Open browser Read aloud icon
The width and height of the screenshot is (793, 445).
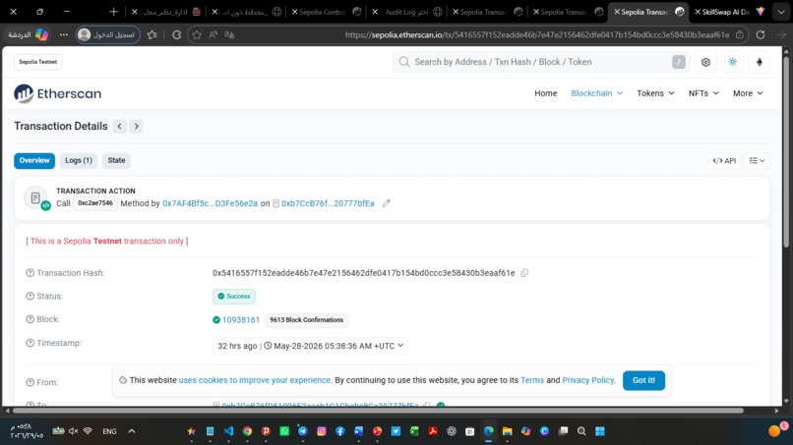213,34
